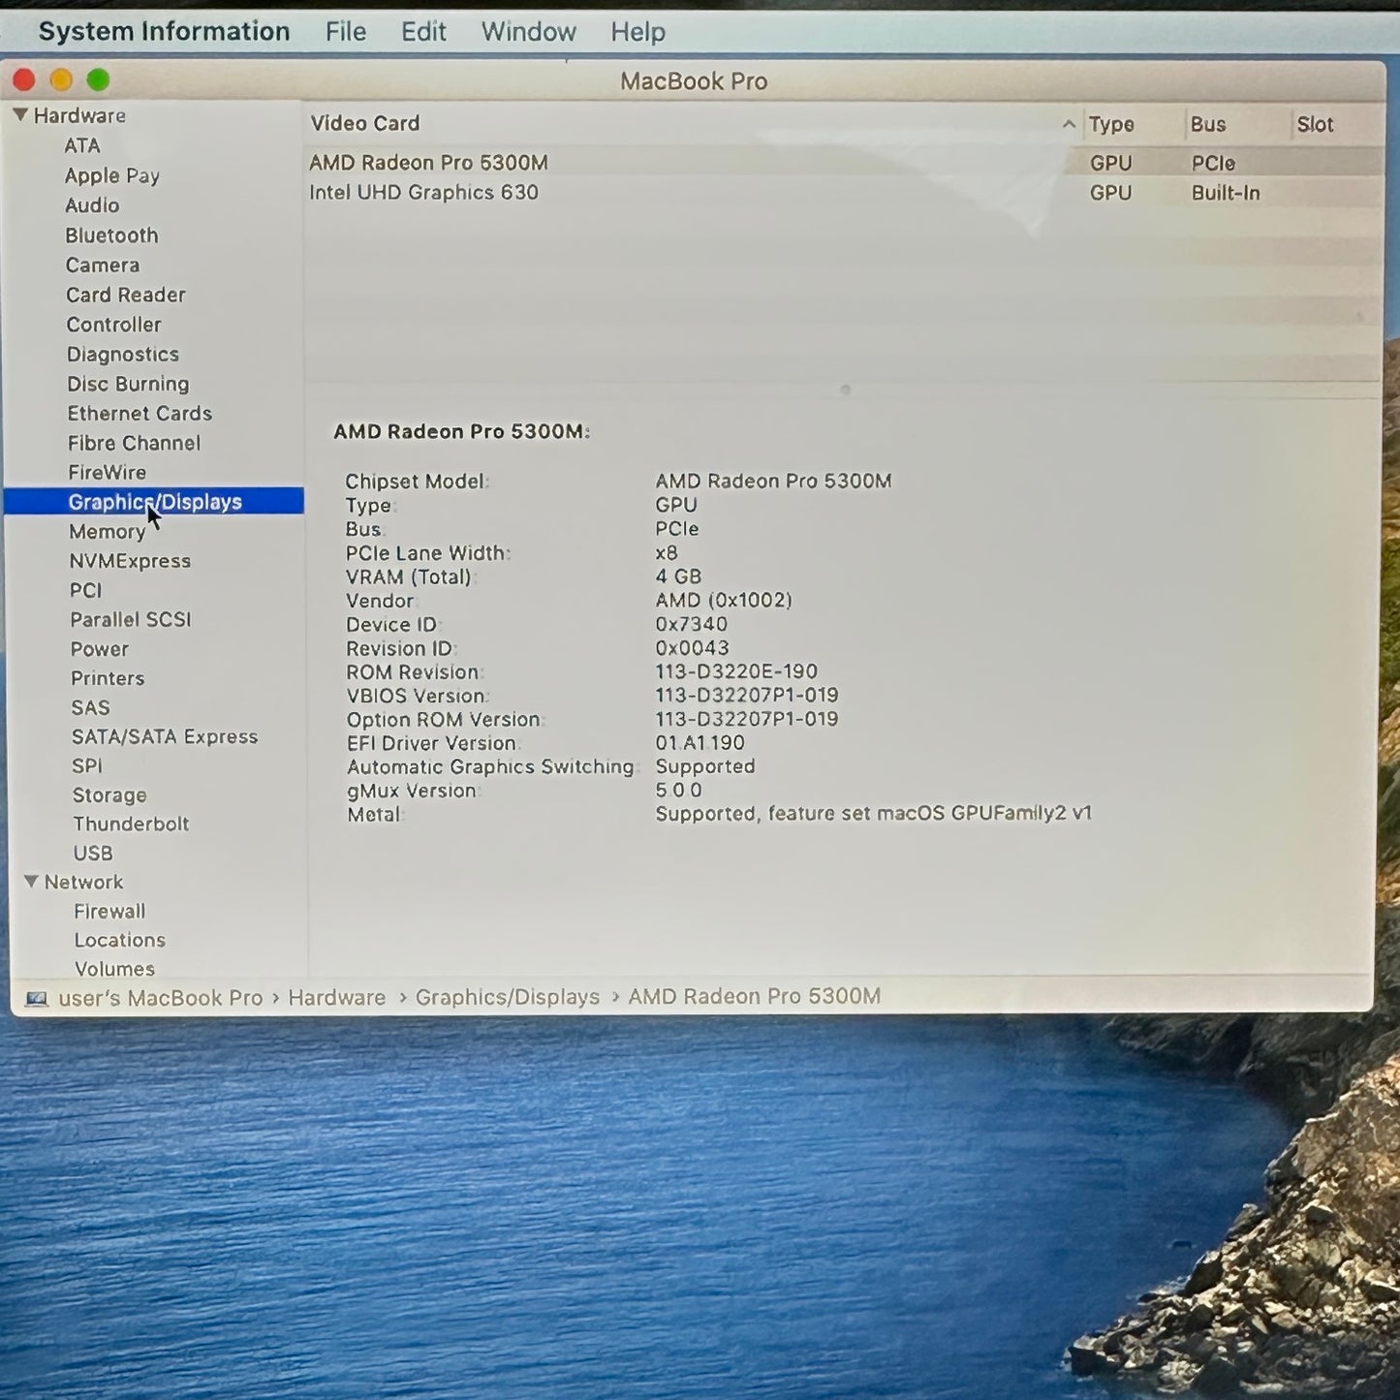This screenshot has height=1400, width=1400.
Task: Click AMD Radeon Pro 5300M in path bar
Action: point(755,996)
